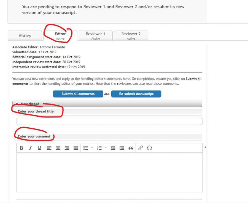Open the History tab
The image size is (248, 203).
(x=25, y=36)
